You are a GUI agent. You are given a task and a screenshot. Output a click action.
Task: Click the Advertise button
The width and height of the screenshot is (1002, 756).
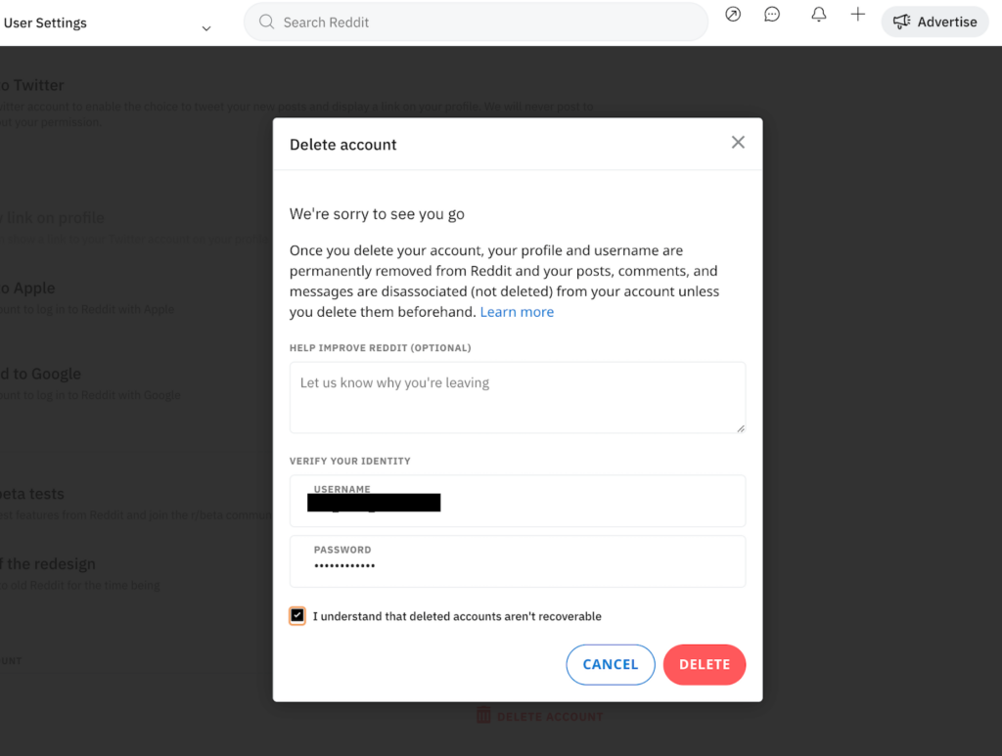934,22
